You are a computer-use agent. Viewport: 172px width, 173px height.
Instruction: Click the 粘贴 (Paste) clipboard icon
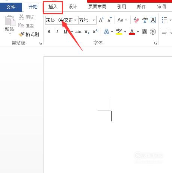[10, 20]
